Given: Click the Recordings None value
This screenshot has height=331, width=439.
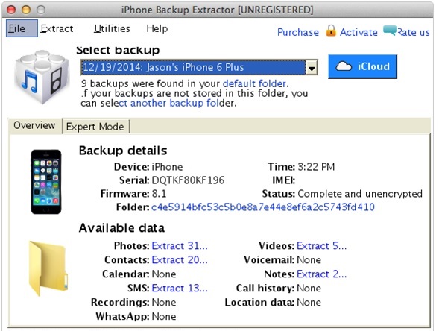Looking at the screenshot, I should (x=164, y=302).
